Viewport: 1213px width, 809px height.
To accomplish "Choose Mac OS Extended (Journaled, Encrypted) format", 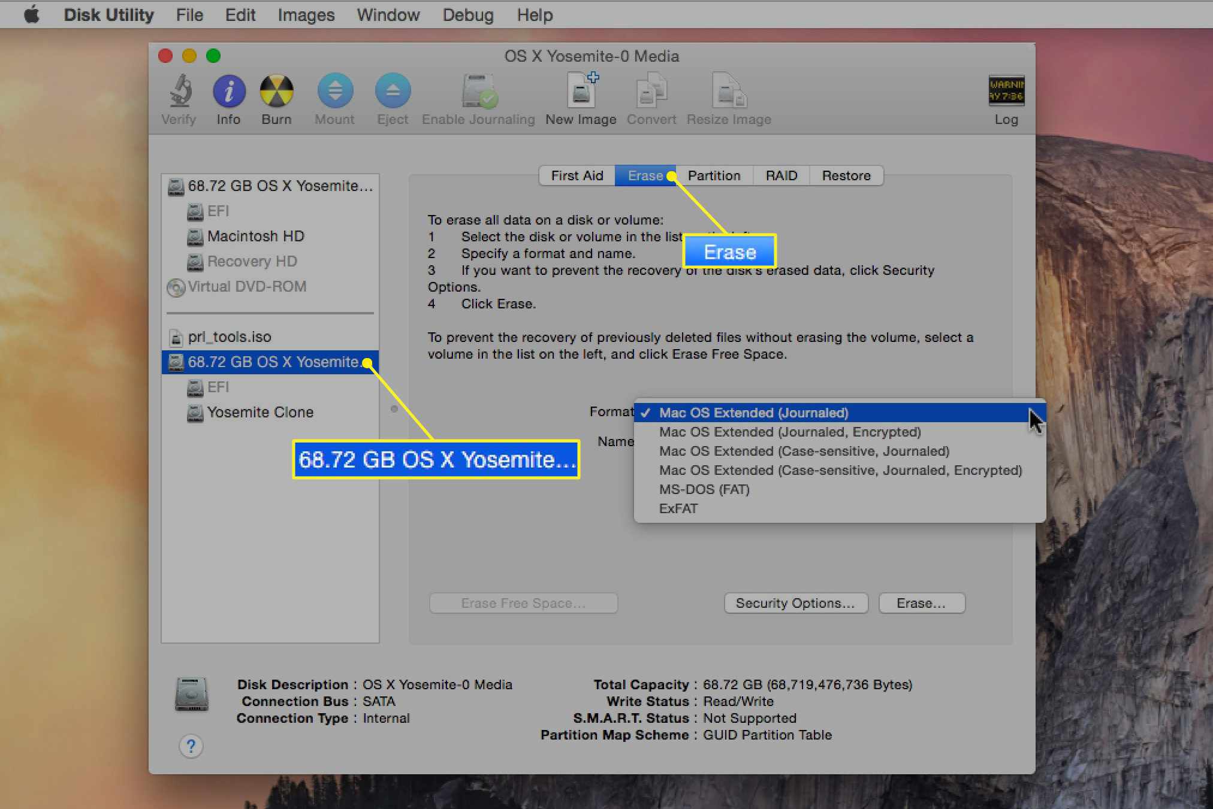I will click(840, 432).
